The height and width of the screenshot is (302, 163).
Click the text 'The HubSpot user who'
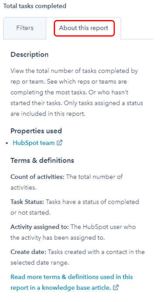click(x=103, y=227)
